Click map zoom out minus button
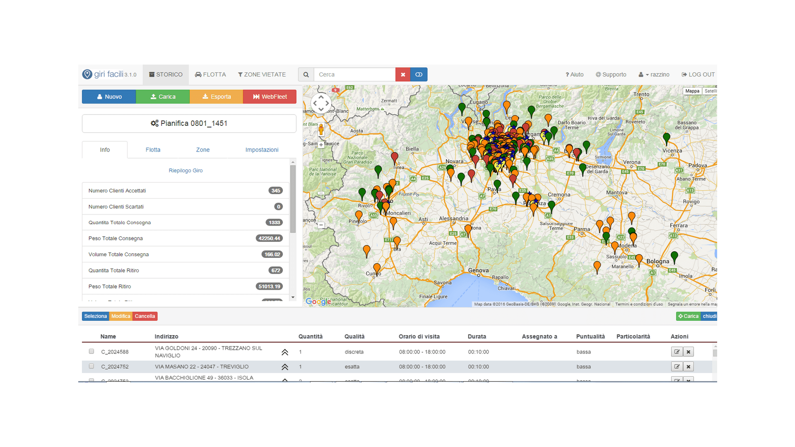Viewport: 795px width, 447px height. pos(321,225)
